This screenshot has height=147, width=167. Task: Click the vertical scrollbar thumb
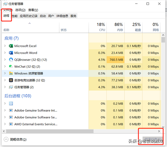[x=163, y=40]
